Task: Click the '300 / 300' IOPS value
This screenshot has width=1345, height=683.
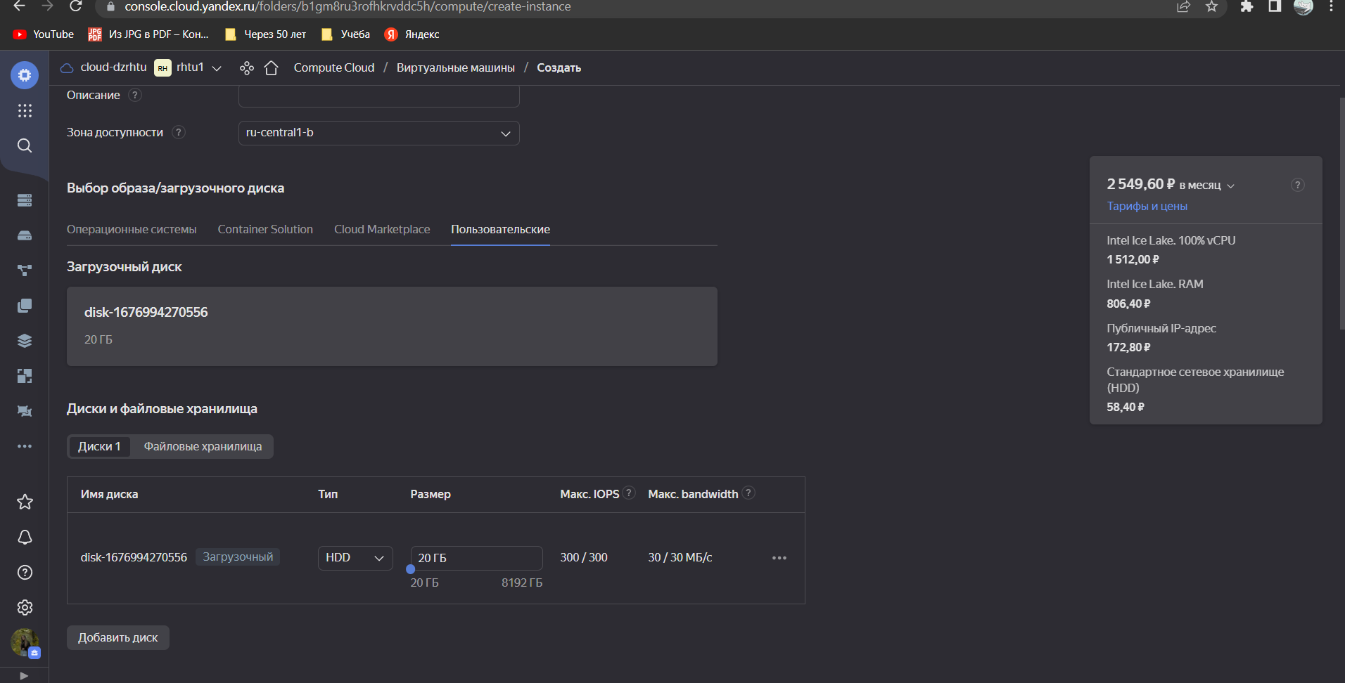Action: [x=584, y=557]
